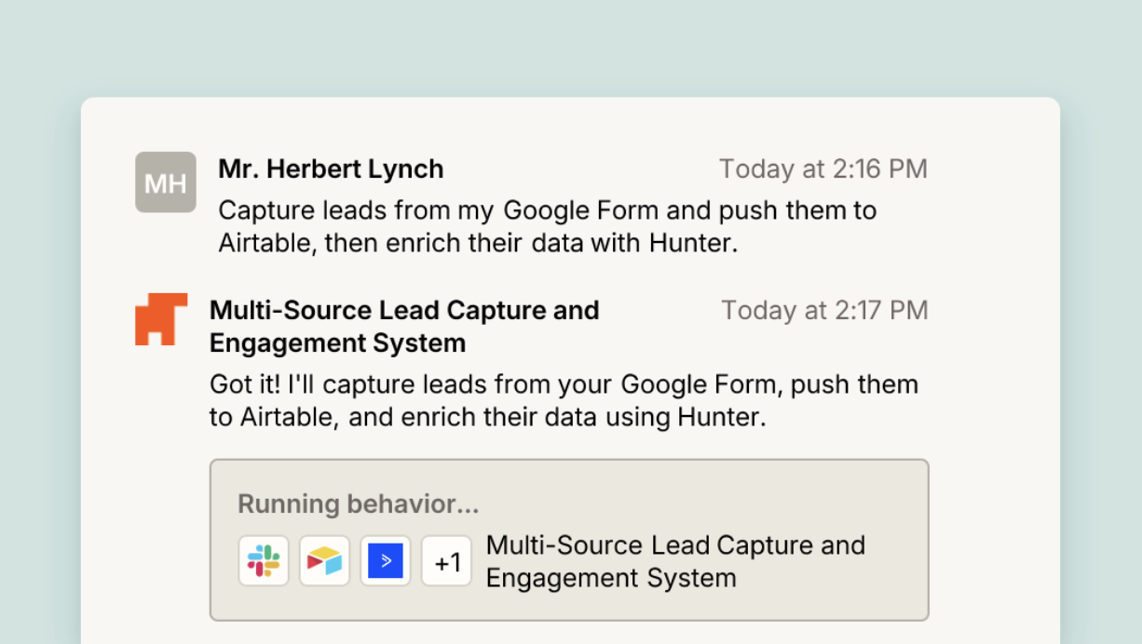The height and width of the screenshot is (644, 1142).
Task: Click the Running behavior... status label
Action: click(359, 504)
